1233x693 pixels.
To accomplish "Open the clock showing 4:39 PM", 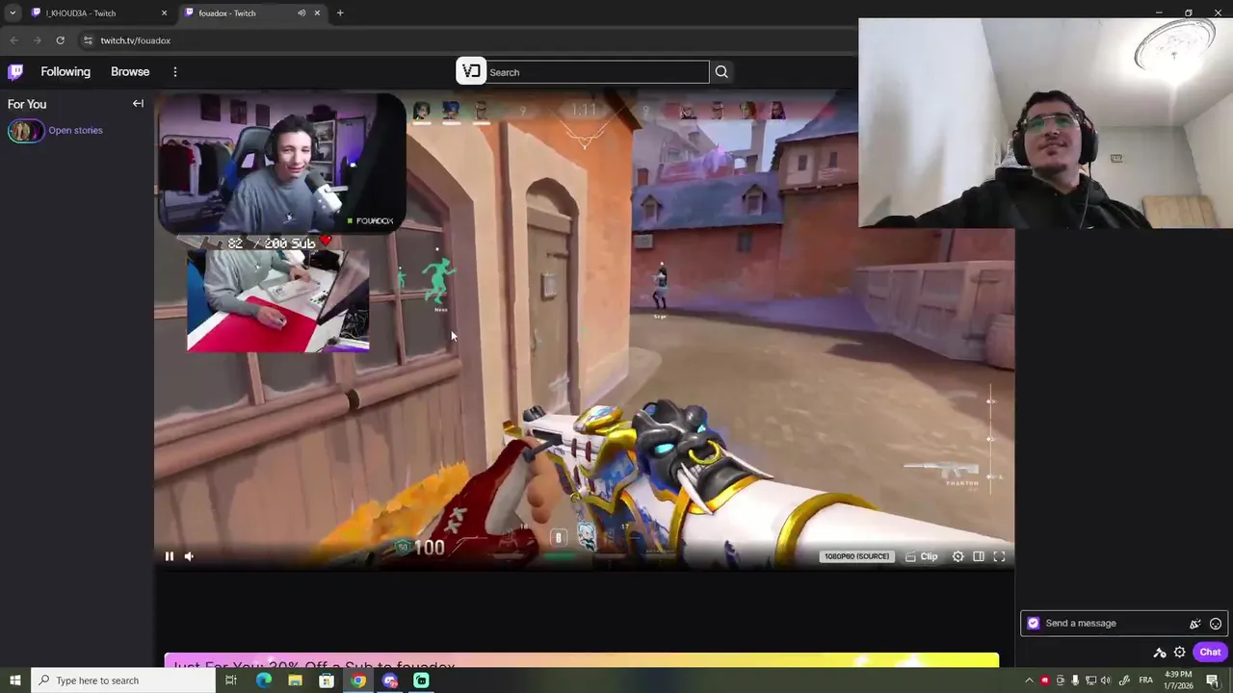I will click(1178, 680).
